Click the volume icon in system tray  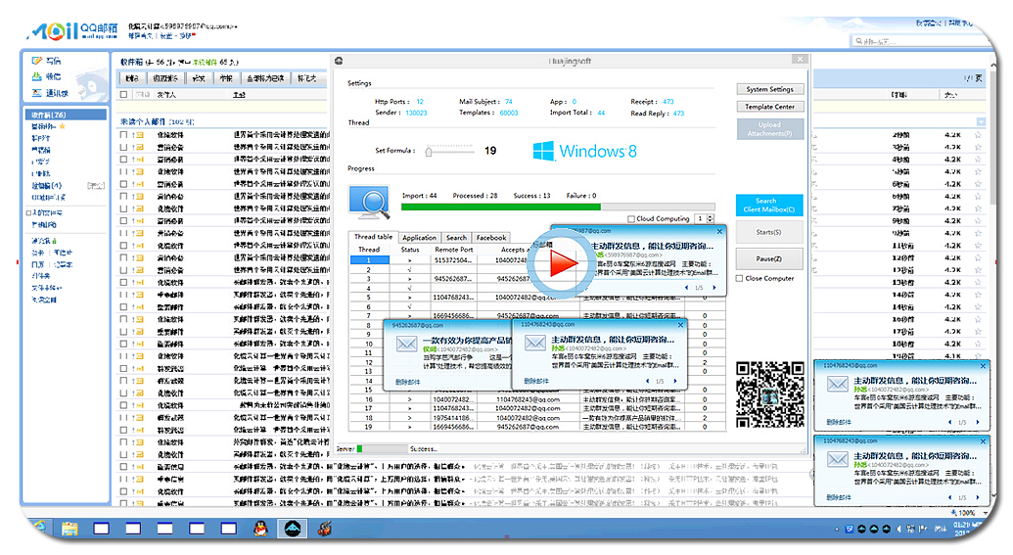(x=898, y=529)
